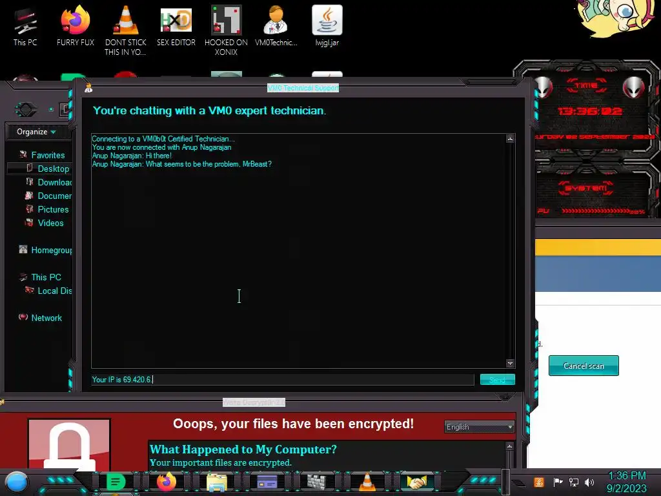Select Videos in the Explorer sidebar
This screenshot has width=661, height=496.
click(45, 223)
